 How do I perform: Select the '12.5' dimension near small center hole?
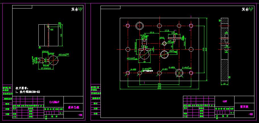162,38
